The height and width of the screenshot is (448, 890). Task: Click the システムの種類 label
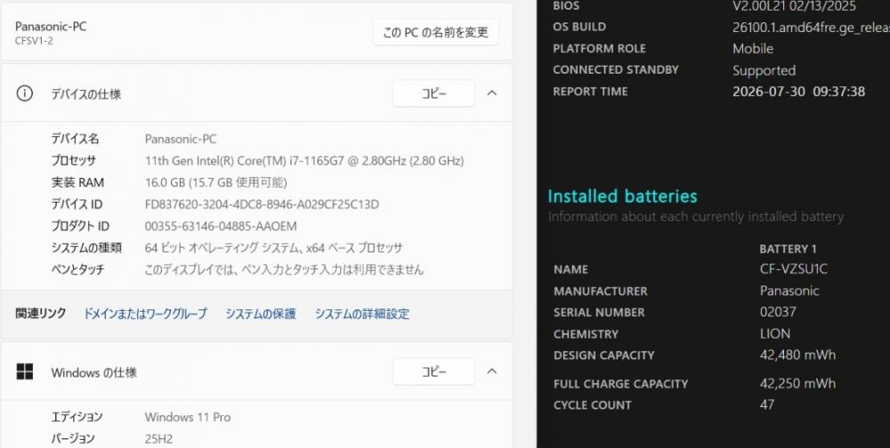point(86,248)
